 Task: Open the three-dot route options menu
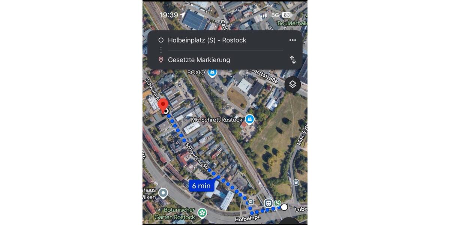tap(292, 40)
